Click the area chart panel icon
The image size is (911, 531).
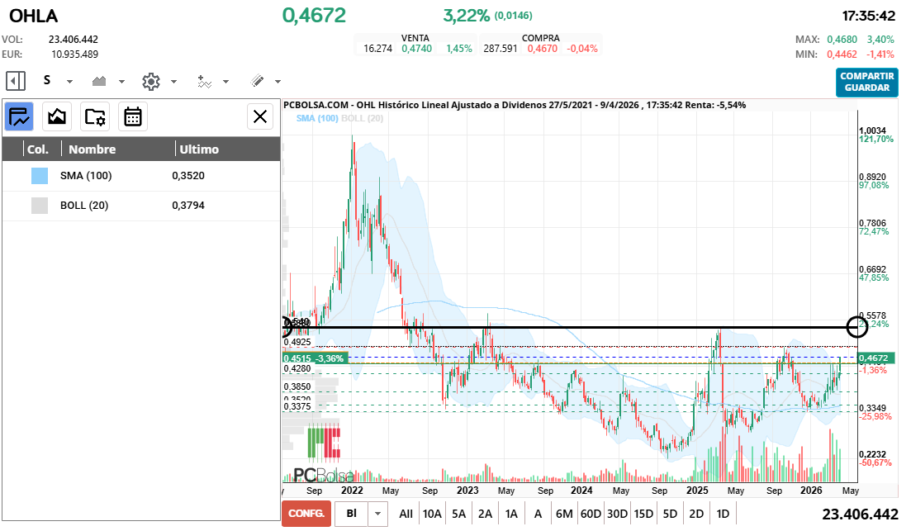pyautogui.click(x=57, y=116)
